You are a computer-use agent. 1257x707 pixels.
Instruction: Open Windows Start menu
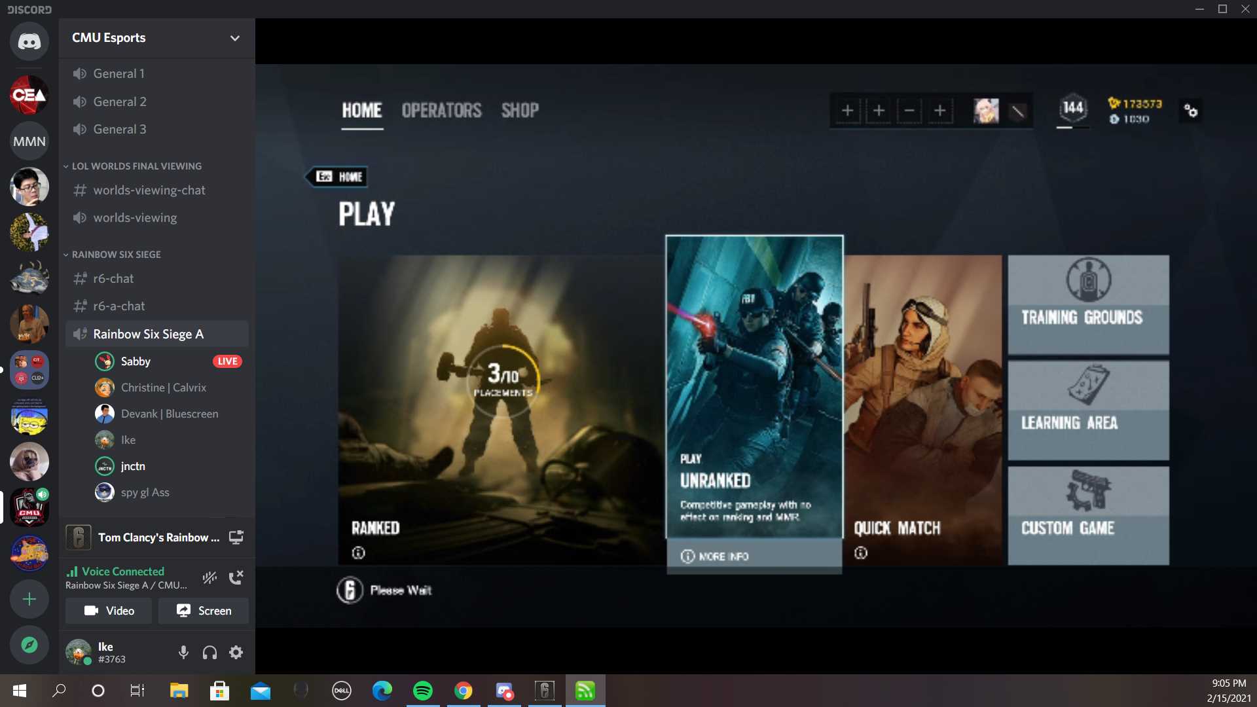[x=20, y=691]
